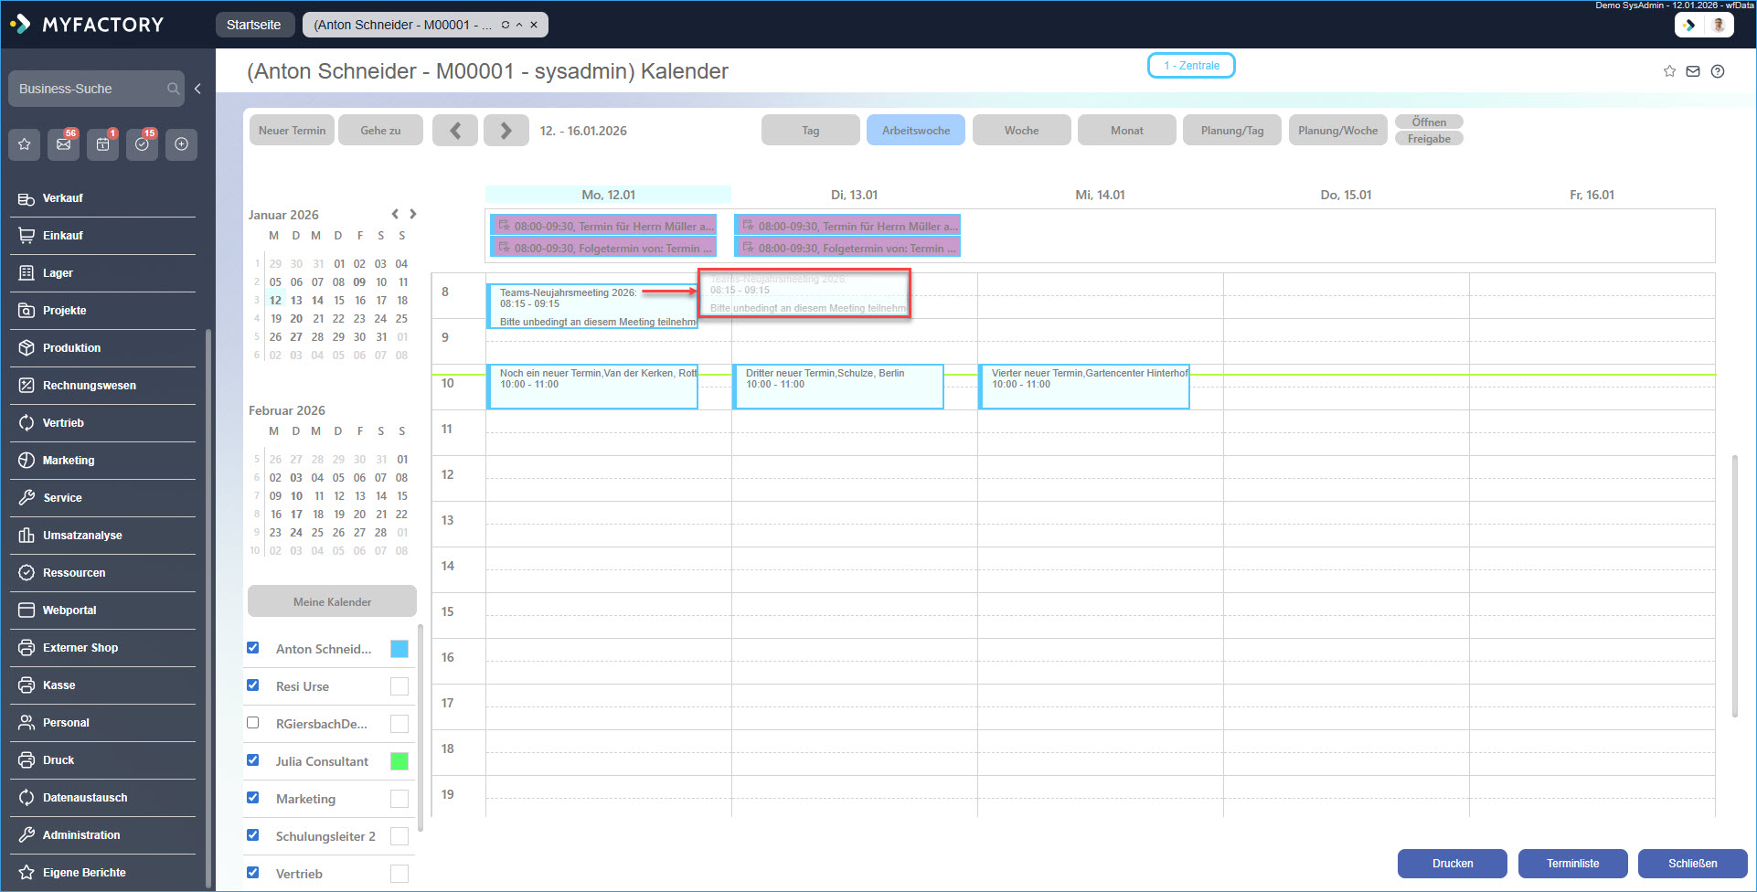Image resolution: width=1757 pixels, height=892 pixels.
Task: Toggle Julia Consultant calendar checkbox
Action: click(253, 760)
